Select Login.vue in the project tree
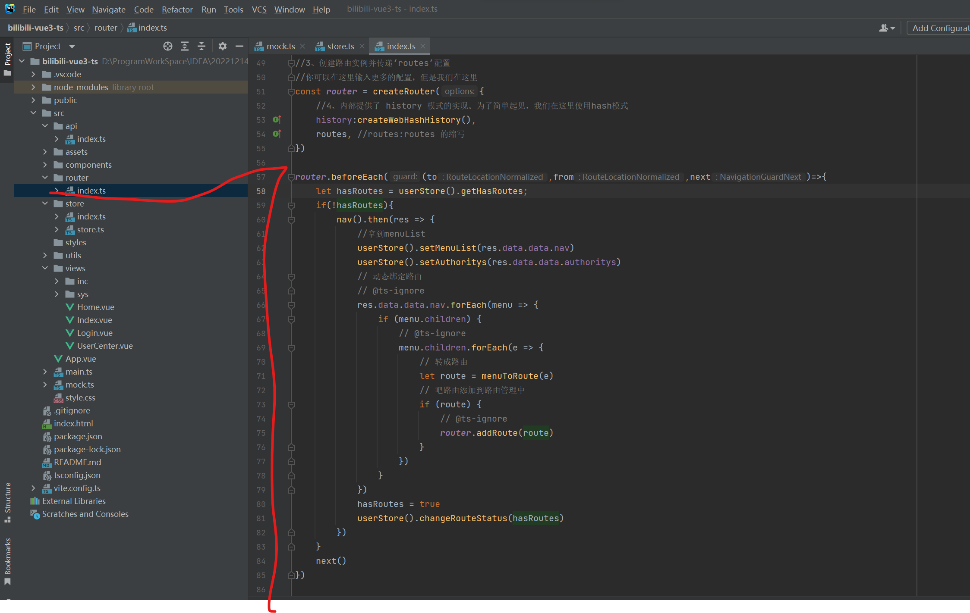Screen dimensions: 970x613 [x=94, y=333]
